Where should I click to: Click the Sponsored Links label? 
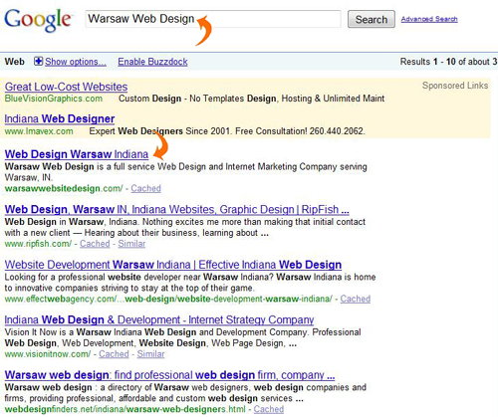tap(455, 86)
